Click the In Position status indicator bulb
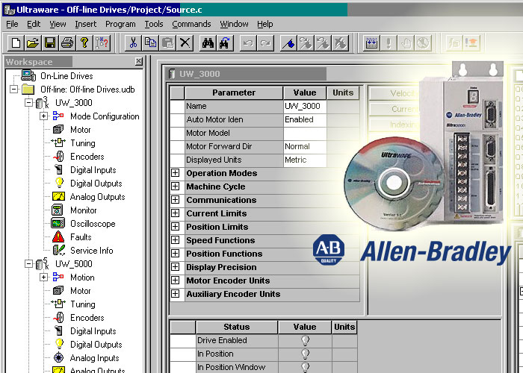This screenshot has width=523, height=373. [305, 354]
